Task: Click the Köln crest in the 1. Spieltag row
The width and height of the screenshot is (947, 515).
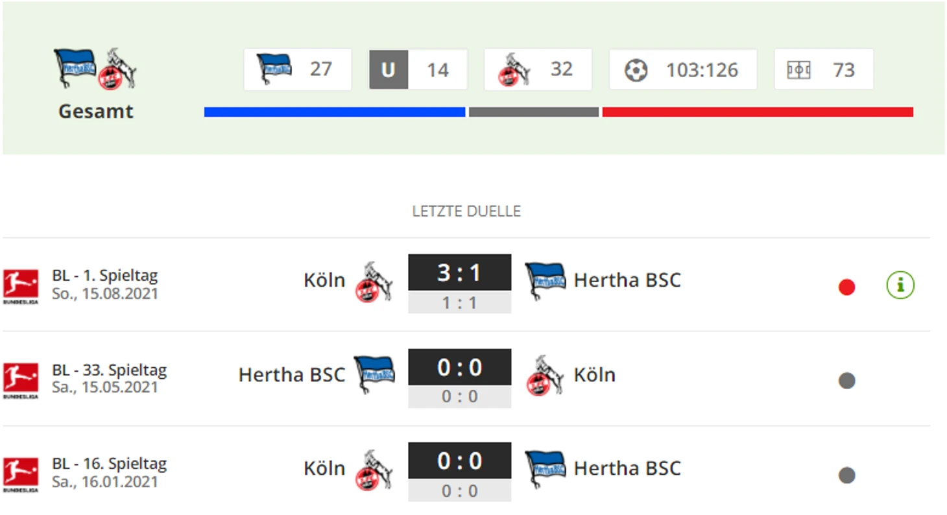Action: [x=374, y=281]
